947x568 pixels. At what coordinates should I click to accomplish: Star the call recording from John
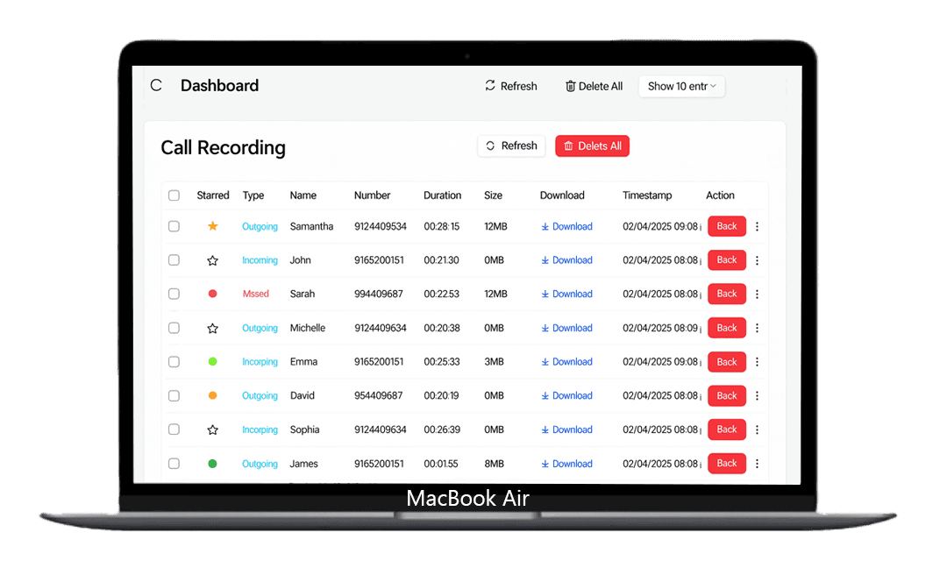[x=212, y=260]
